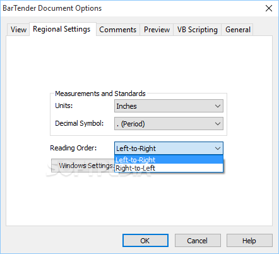
Task: Go to the Preview tab
Action: 157,30
